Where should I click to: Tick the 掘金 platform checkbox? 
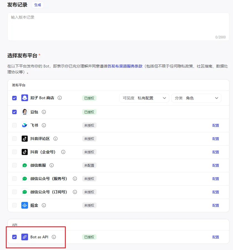click(x=14, y=205)
